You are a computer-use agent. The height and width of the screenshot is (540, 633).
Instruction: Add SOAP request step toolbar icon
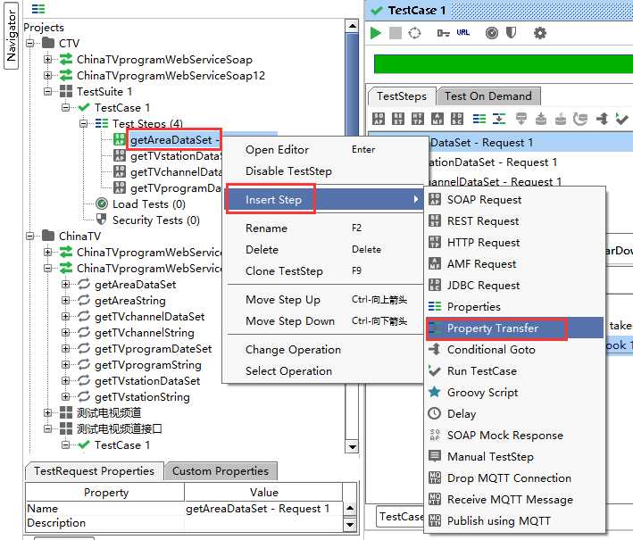[379, 119]
